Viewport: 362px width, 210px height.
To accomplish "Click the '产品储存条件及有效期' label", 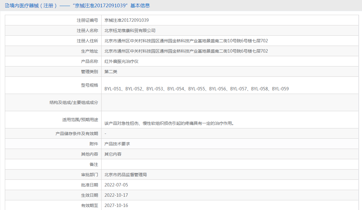I will coord(77,134).
